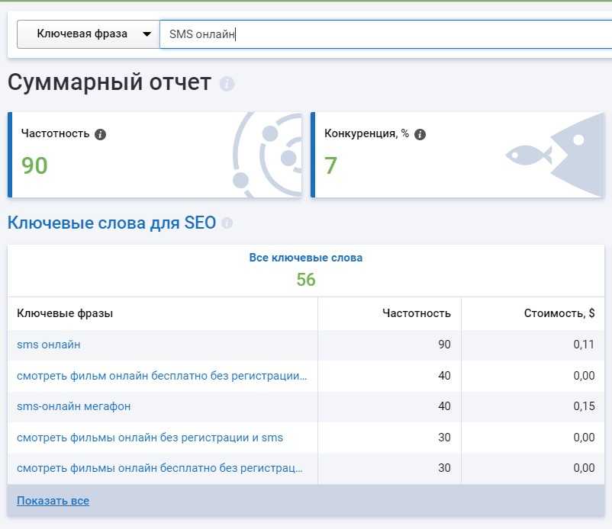Click the Стоимость, $ column header
This screenshot has width=612, height=529.
click(559, 313)
